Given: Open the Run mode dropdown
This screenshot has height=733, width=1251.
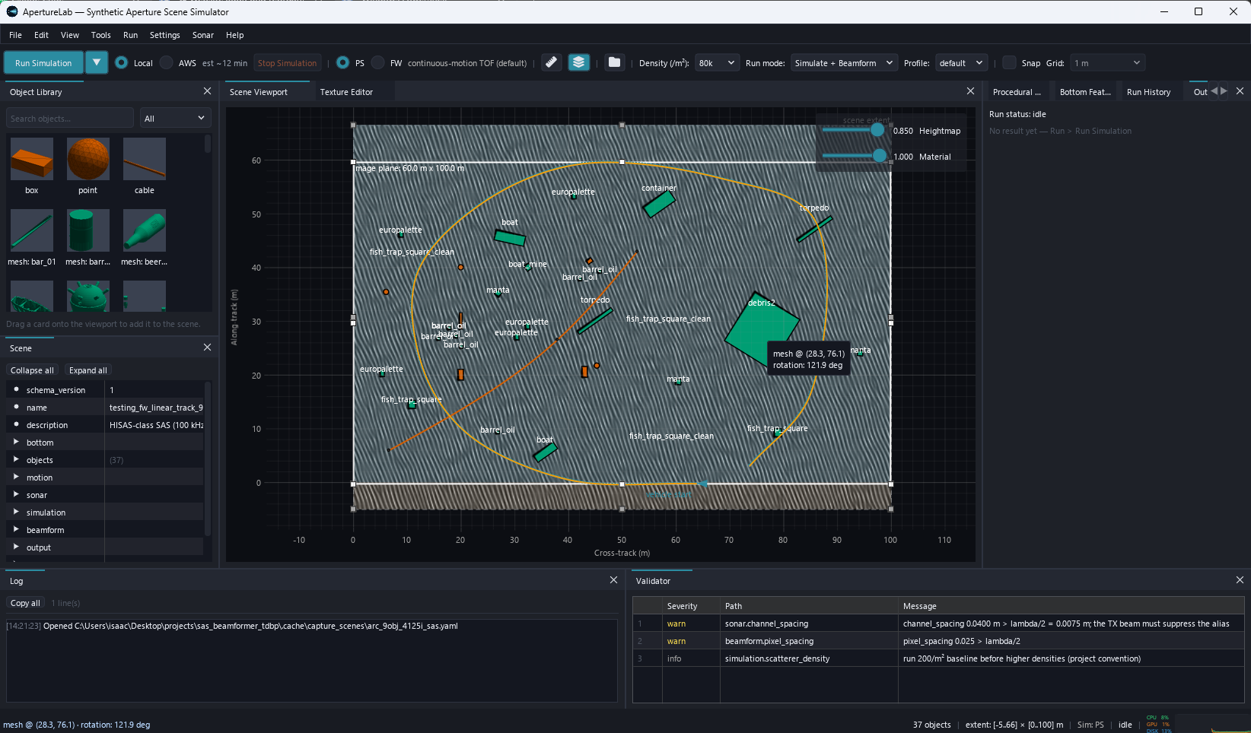Looking at the screenshot, I should [x=844, y=63].
